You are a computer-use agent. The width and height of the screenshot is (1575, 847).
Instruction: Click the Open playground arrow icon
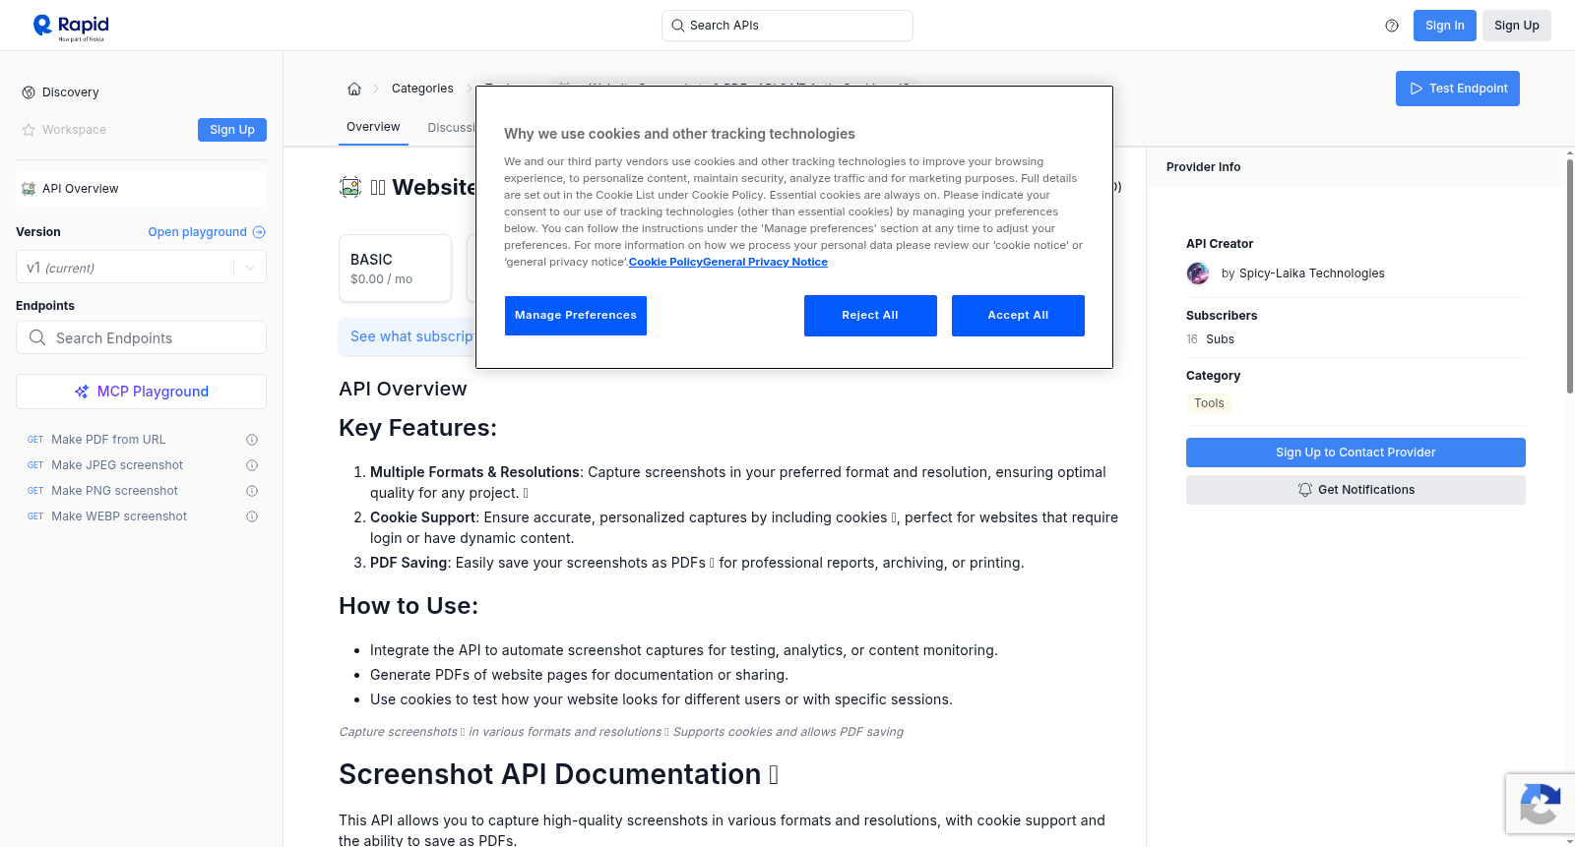tap(259, 232)
